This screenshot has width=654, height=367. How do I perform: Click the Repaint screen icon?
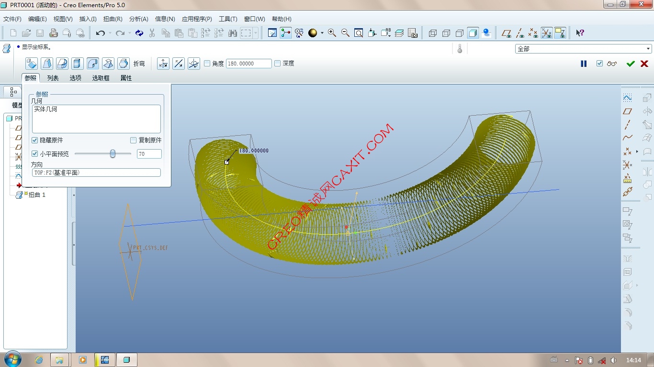pos(272,33)
